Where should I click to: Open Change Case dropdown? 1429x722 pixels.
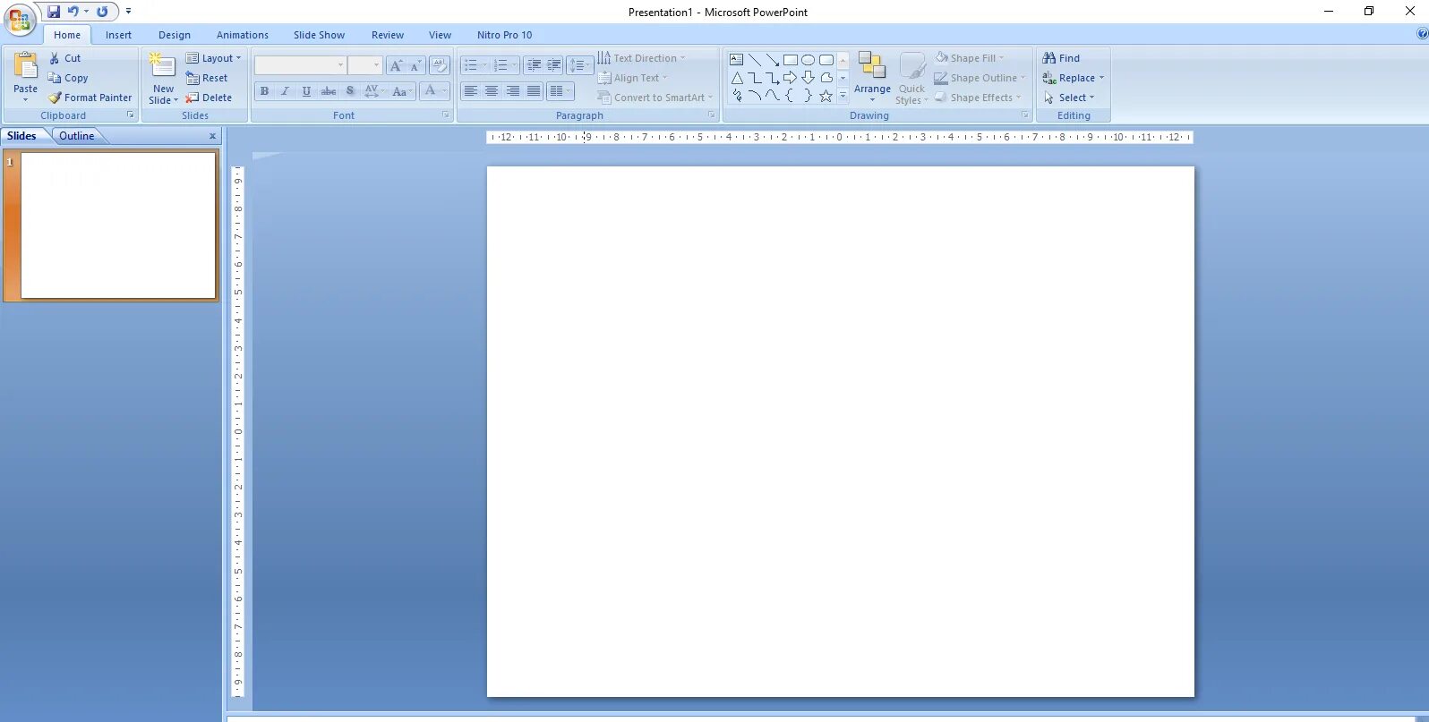pyautogui.click(x=402, y=91)
